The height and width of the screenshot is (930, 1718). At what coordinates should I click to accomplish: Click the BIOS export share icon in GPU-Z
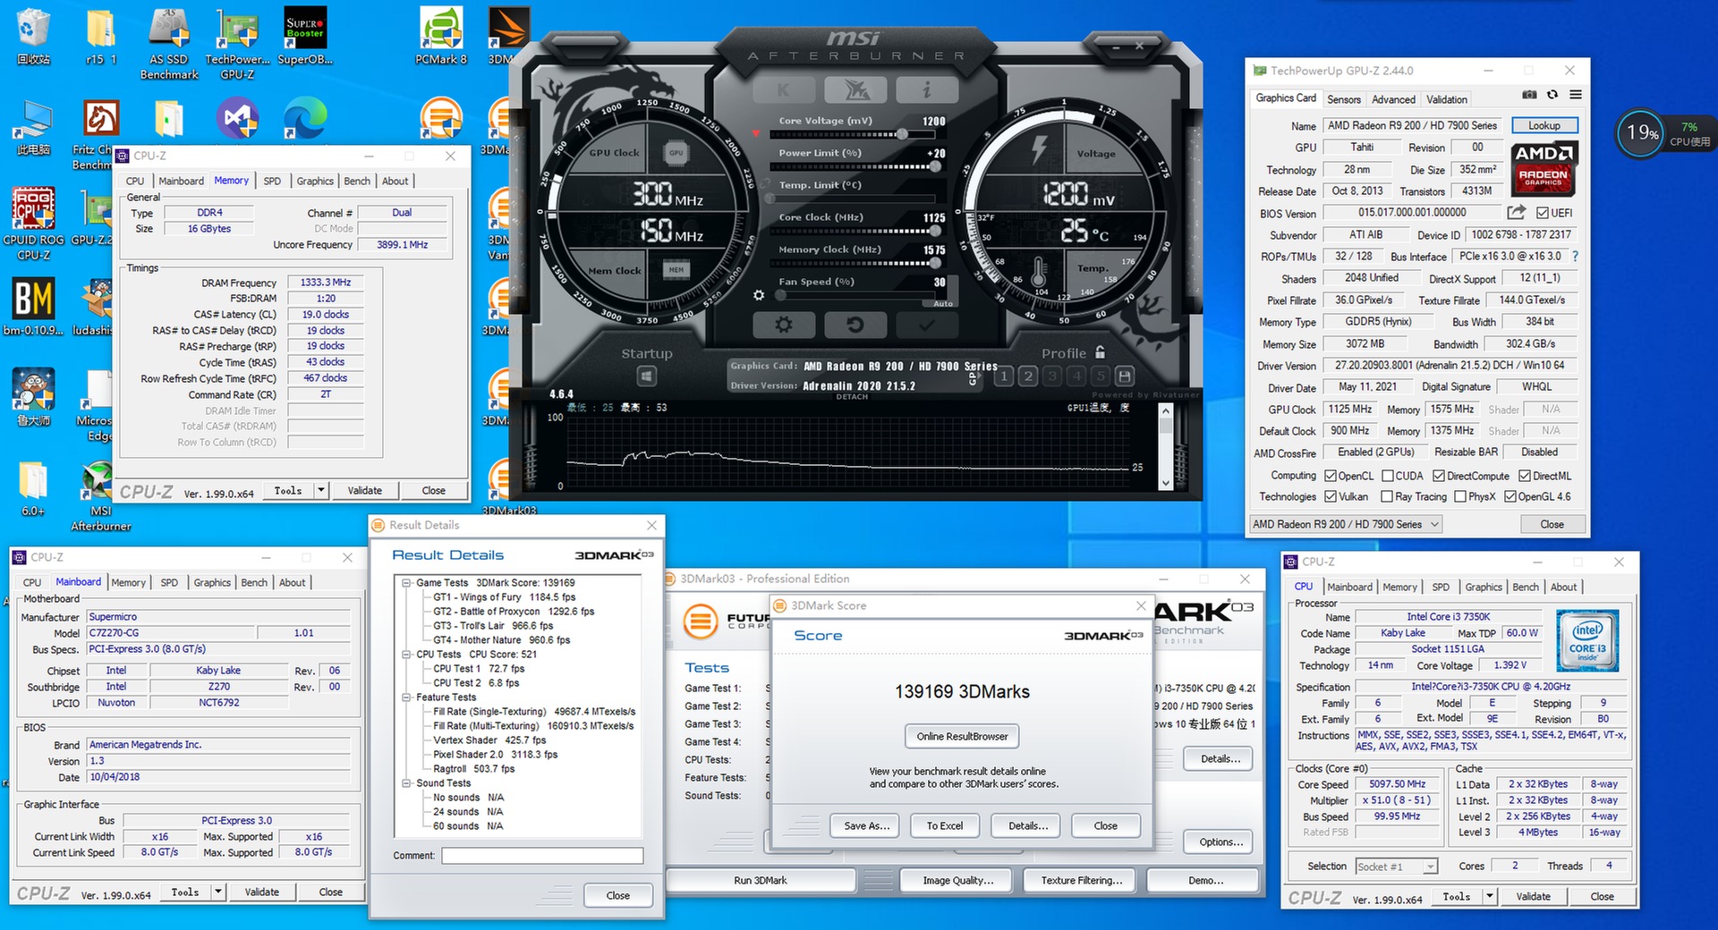tap(1517, 212)
